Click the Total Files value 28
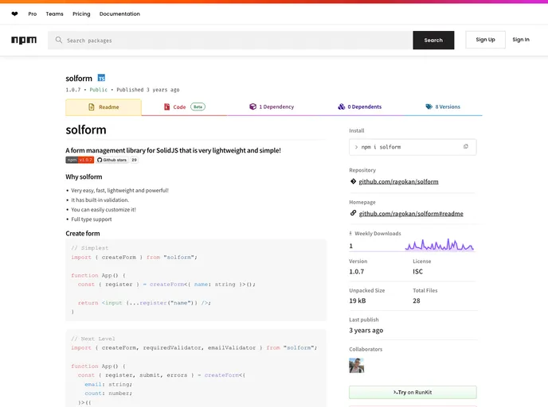 (x=417, y=300)
